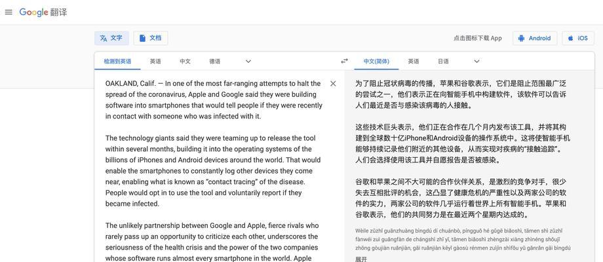603x262 pixels.
Task: Expand the pinyin with 展开
Action: coord(360,259)
